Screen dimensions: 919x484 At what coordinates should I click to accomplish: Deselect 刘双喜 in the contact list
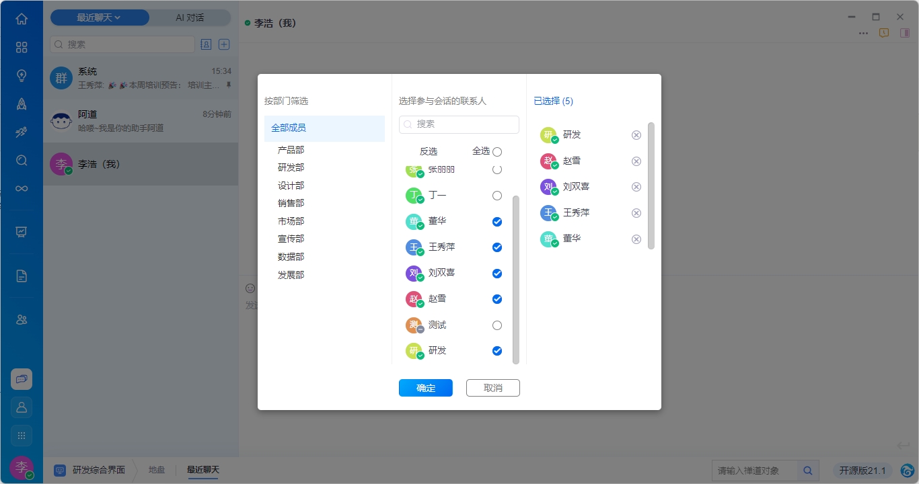click(x=497, y=274)
